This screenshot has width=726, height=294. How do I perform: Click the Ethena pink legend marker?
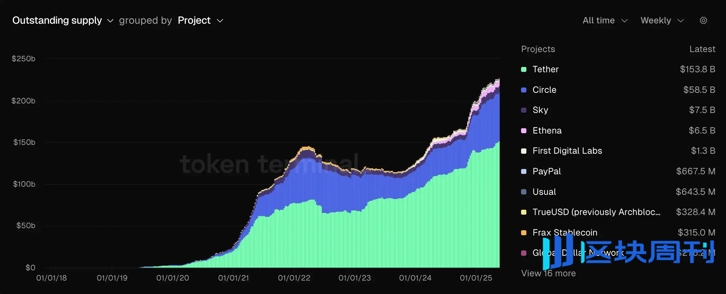(x=524, y=131)
